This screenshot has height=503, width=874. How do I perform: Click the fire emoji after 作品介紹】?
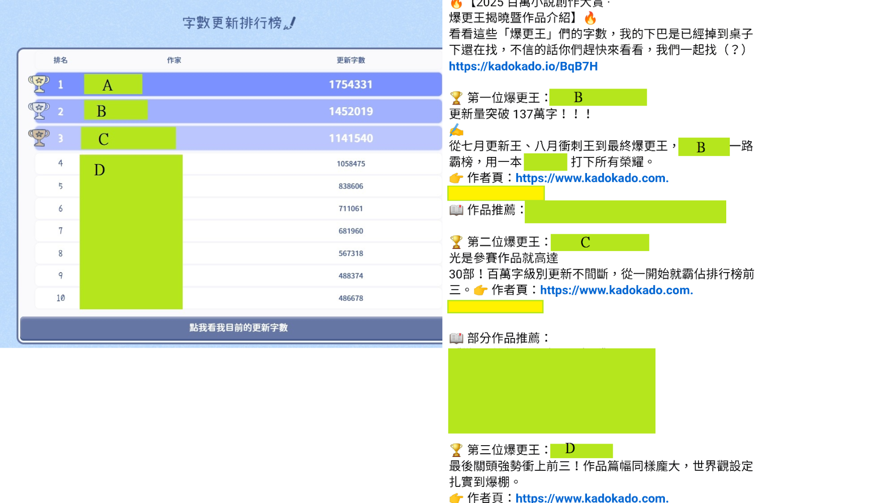point(590,18)
